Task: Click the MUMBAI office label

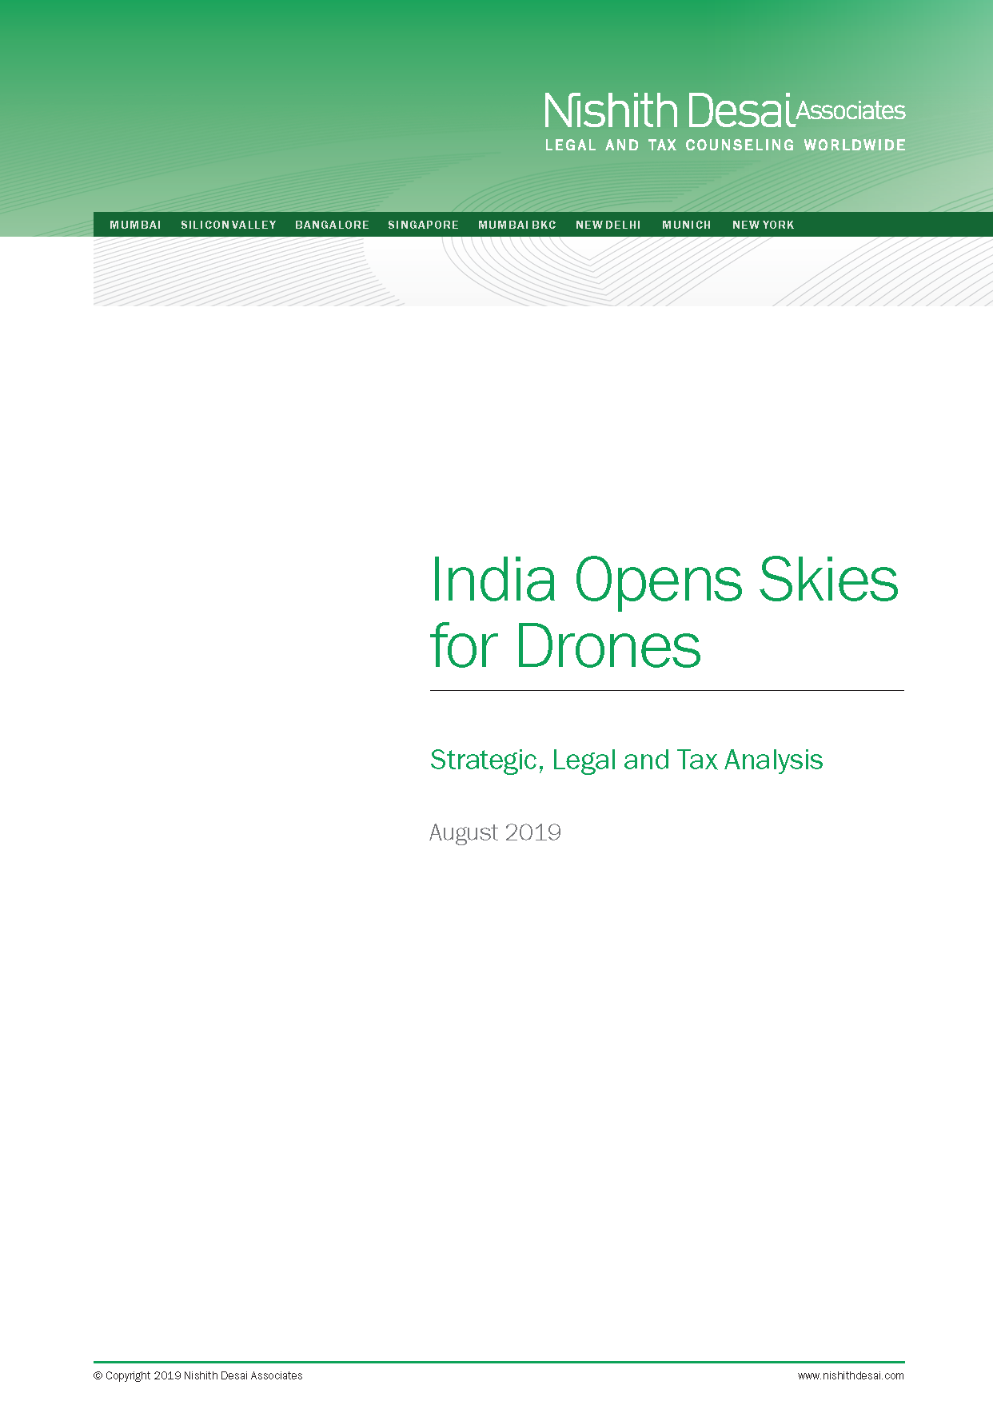Action: 135,225
